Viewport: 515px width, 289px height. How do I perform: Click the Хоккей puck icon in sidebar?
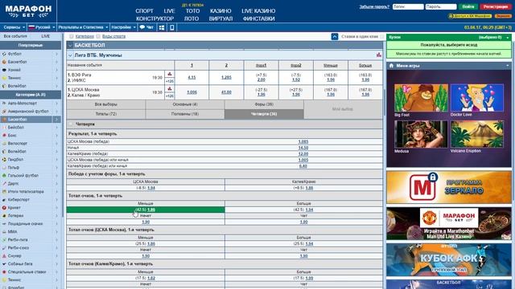(x=4, y=70)
